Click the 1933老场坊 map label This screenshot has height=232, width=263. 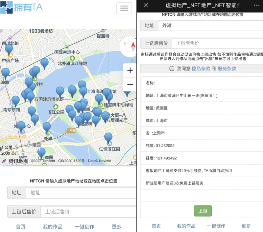41,31
